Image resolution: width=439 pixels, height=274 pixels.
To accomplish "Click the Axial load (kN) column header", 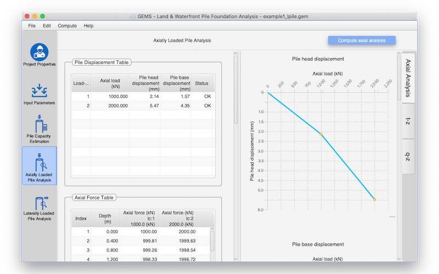I will tap(110, 83).
